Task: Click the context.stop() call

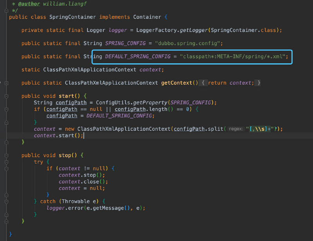Action: tap(82, 175)
